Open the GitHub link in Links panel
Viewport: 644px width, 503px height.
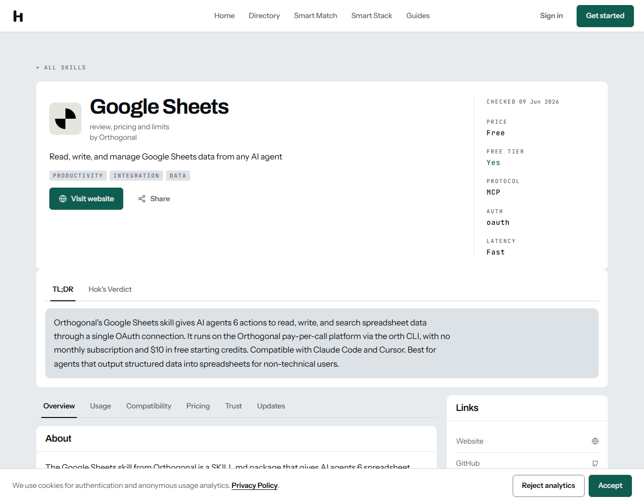527,463
